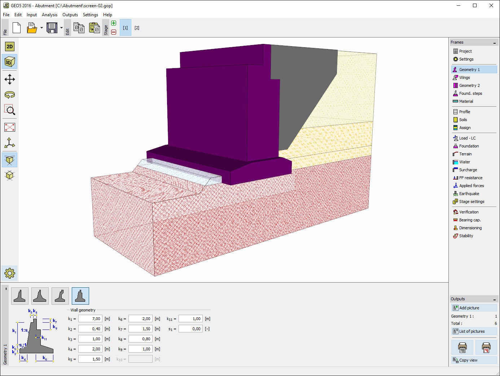This screenshot has height=376, width=500.
Task: Select the rotate view tool
Action: (10, 95)
